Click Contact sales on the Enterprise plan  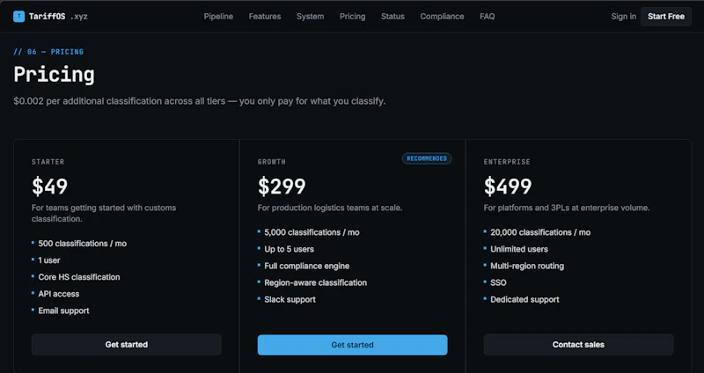point(578,345)
